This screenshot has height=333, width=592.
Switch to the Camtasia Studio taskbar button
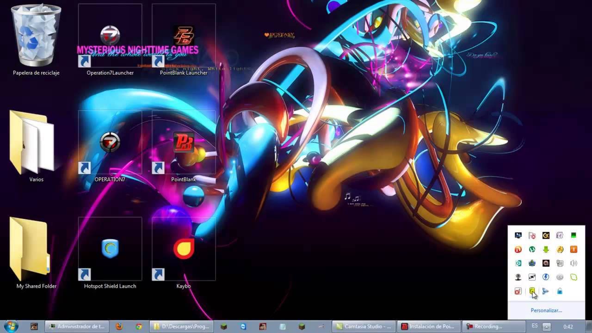coord(364,327)
